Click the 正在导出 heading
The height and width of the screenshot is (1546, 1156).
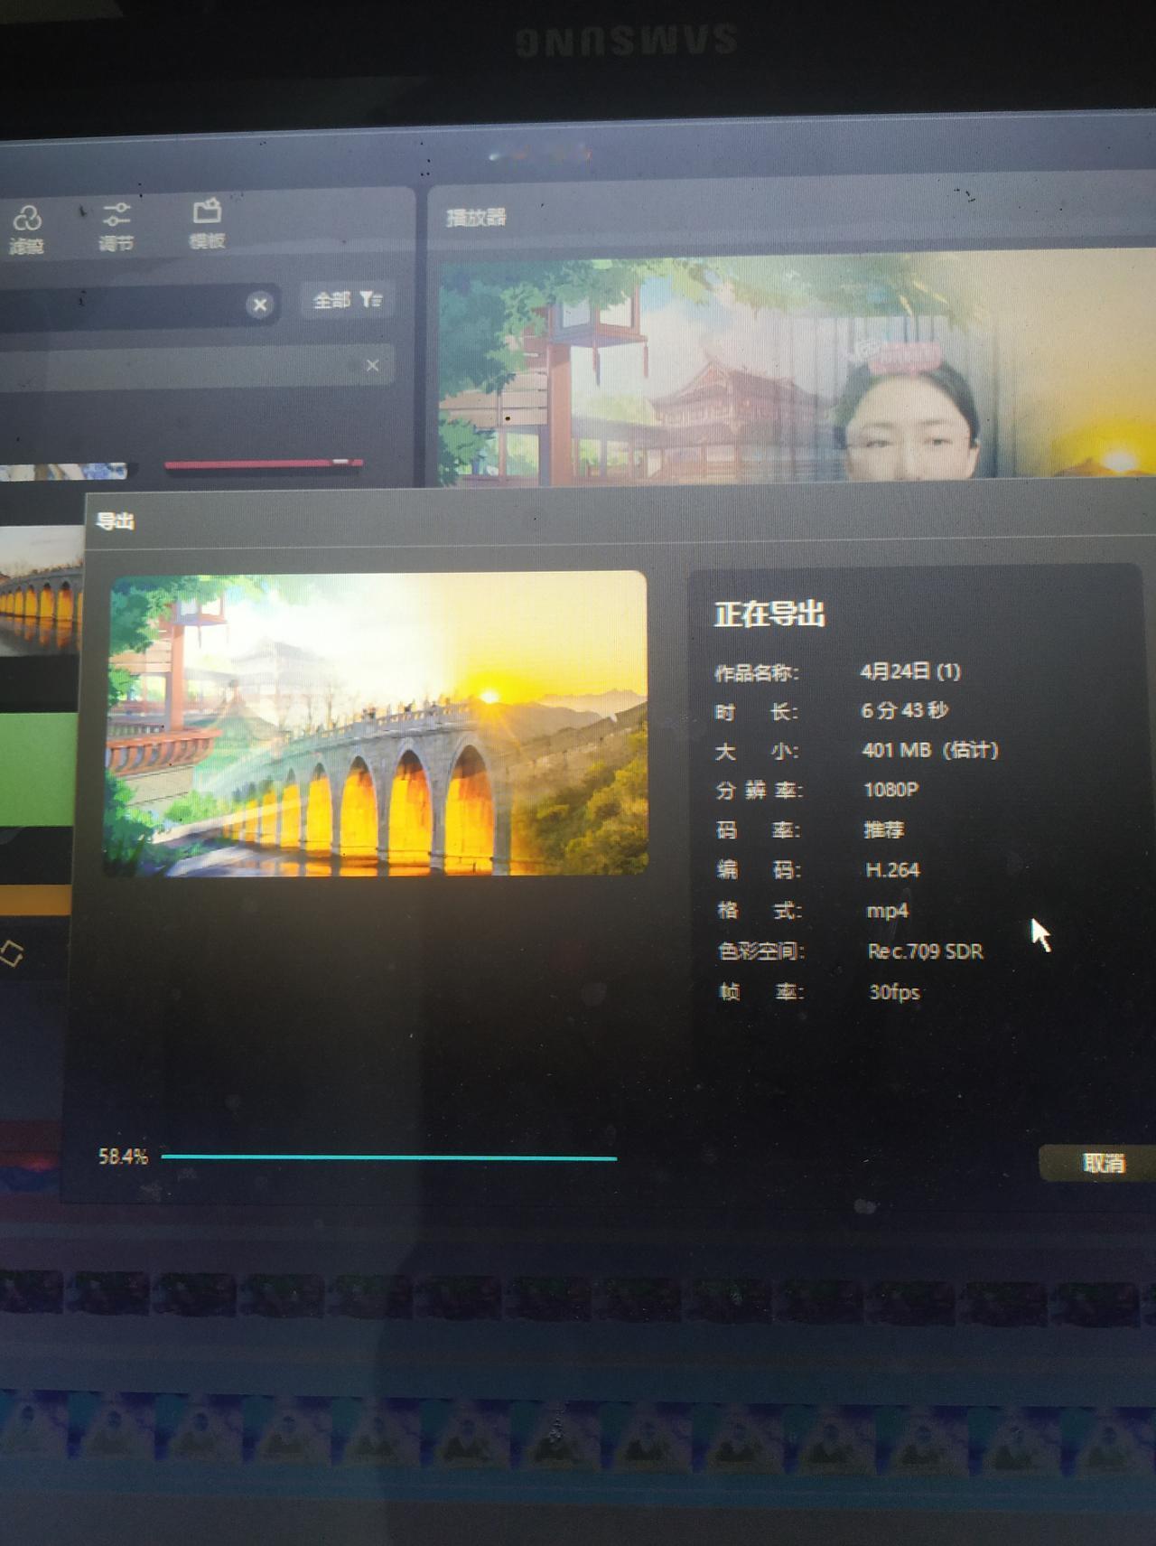pos(769,614)
